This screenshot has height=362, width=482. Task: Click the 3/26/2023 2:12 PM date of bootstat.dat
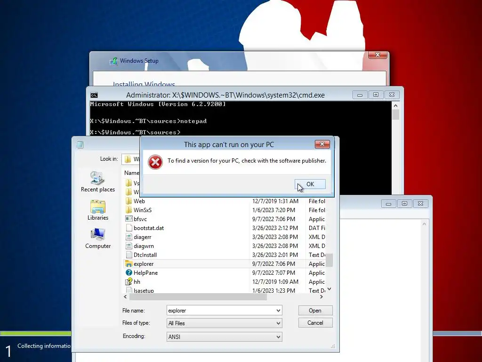(x=275, y=228)
